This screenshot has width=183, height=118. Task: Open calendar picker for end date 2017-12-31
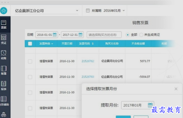(x=81, y=34)
